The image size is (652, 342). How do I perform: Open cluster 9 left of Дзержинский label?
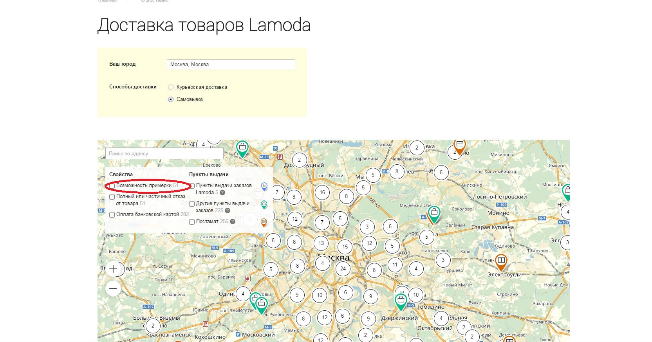pyautogui.click(x=368, y=319)
